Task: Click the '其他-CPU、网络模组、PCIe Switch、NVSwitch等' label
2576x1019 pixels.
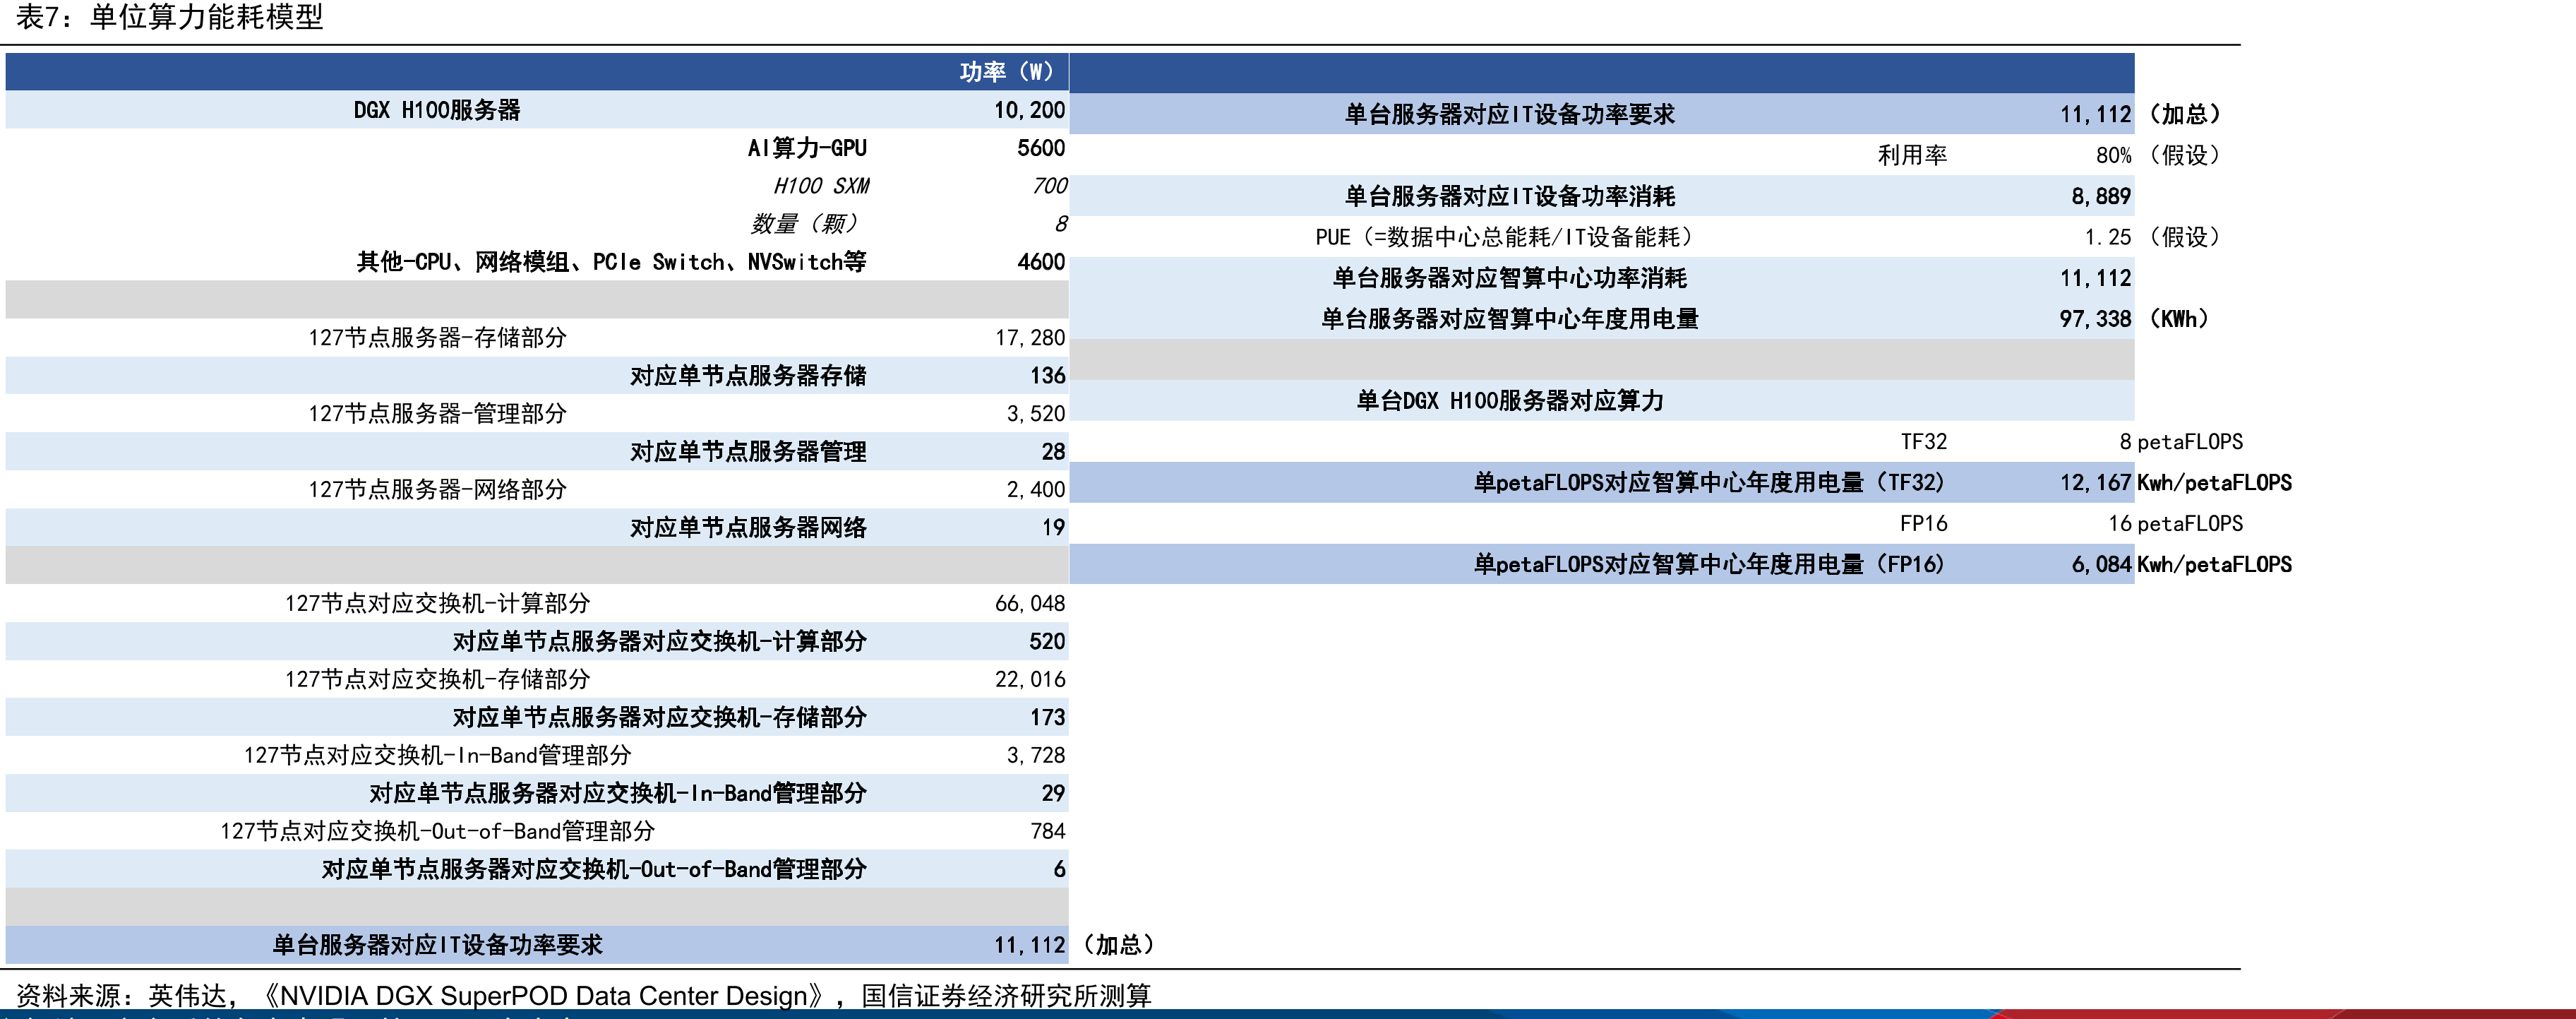Action: click(612, 262)
